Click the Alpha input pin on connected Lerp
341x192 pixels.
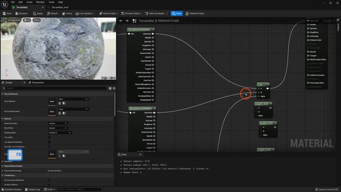[x=259, y=96]
